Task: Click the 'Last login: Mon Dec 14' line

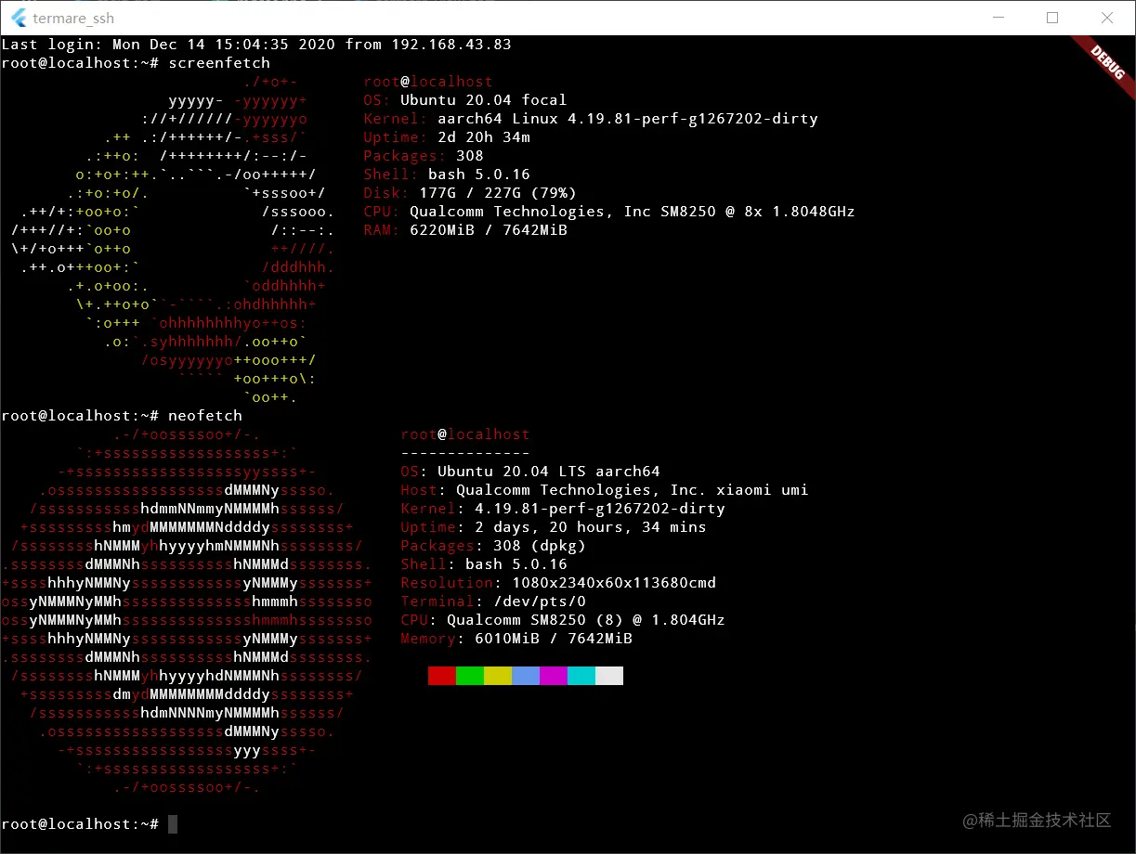Action: click(256, 45)
